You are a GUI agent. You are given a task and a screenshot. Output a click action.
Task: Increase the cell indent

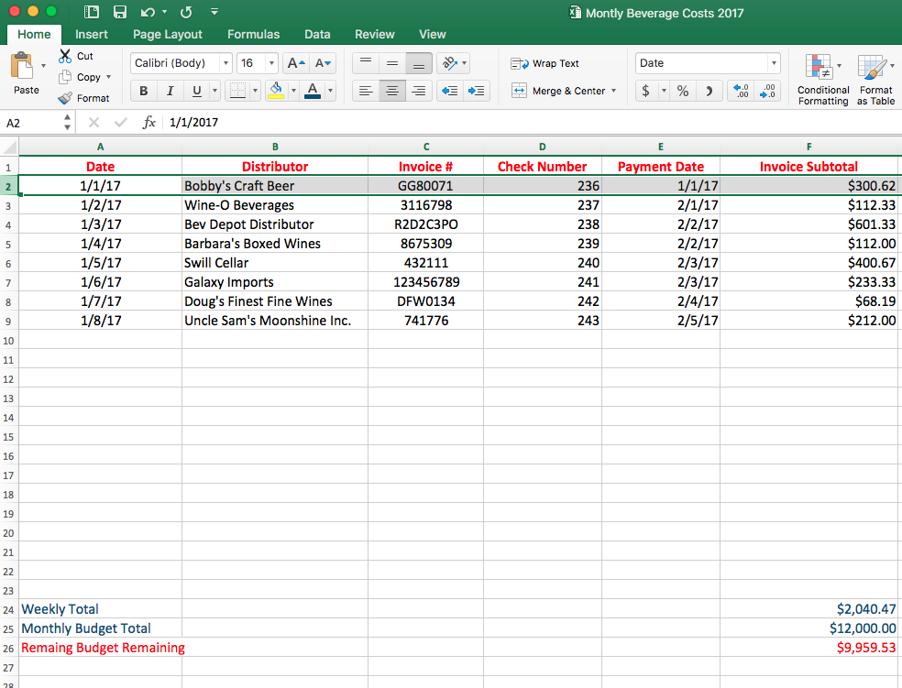coord(477,91)
